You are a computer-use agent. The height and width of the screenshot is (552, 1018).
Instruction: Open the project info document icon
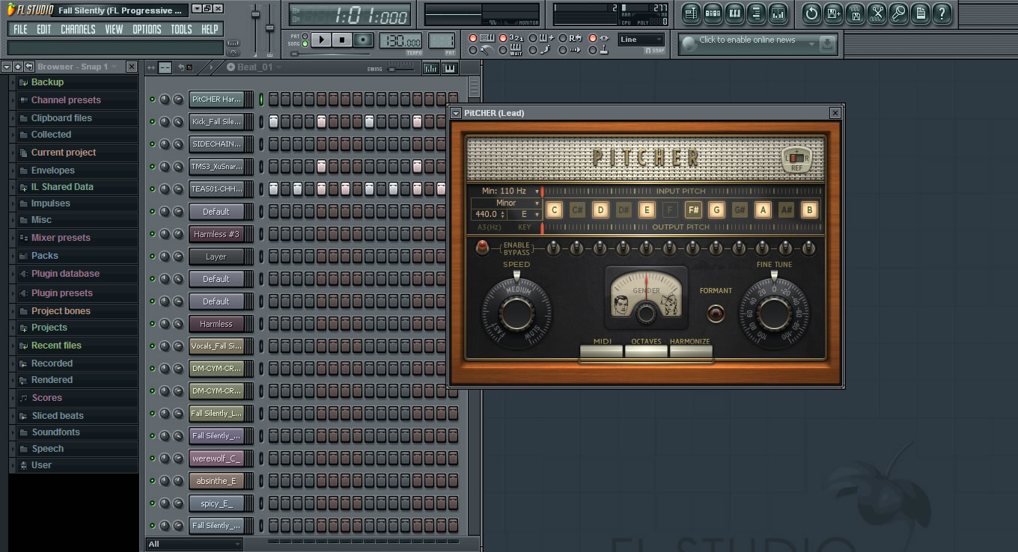click(921, 13)
